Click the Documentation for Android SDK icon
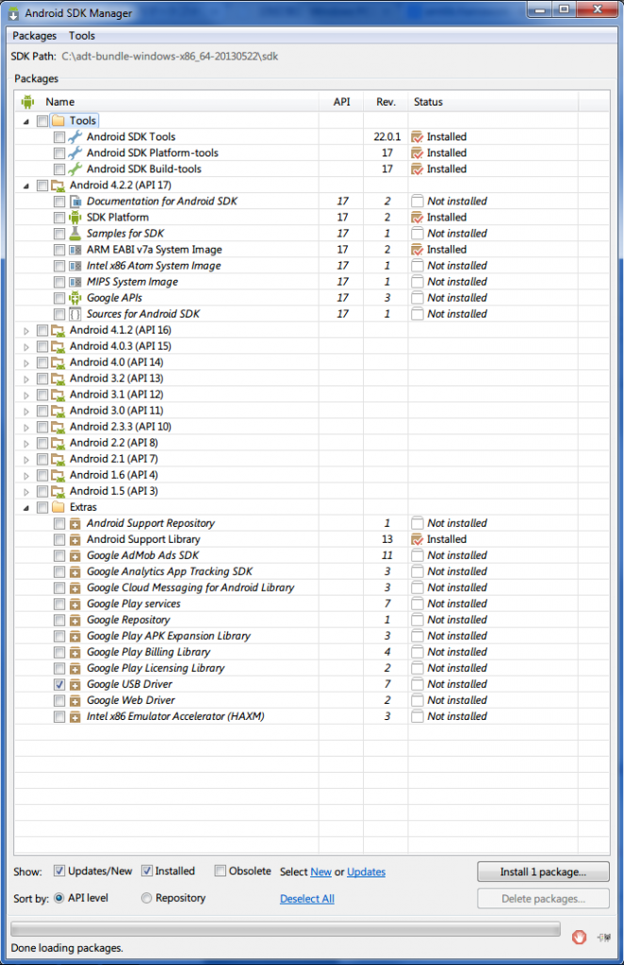The image size is (624, 965). [x=75, y=202]
